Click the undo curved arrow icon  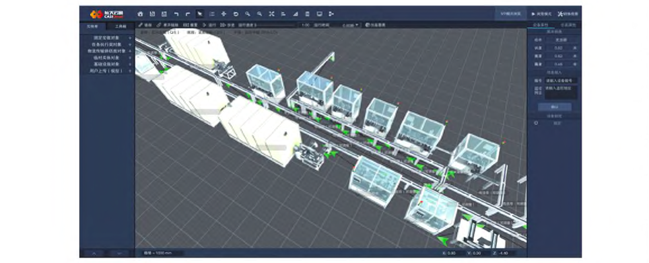tap(176, 14)
